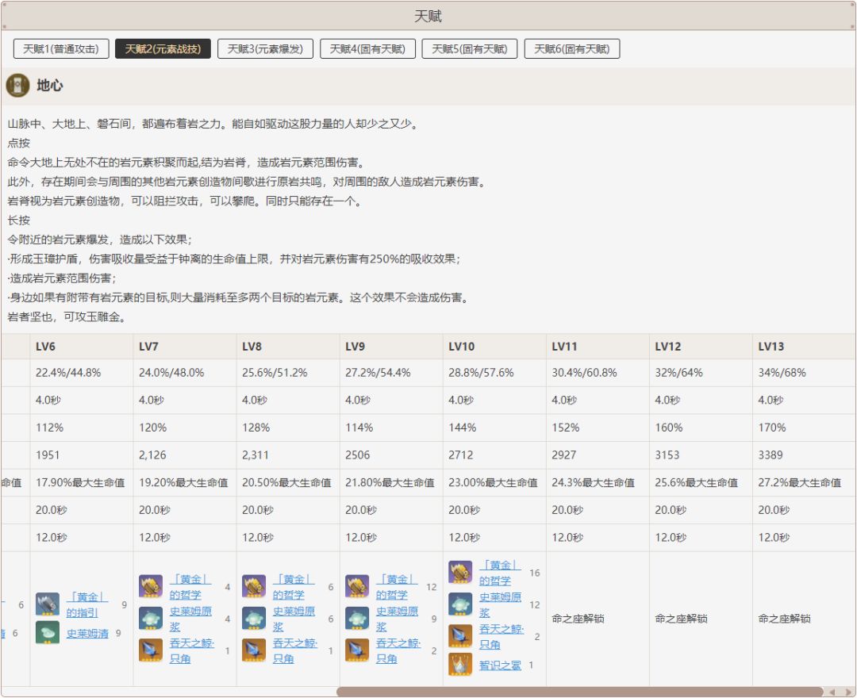
Task: Click the 地心 skill name heading
Action: (x=50, y=86)
